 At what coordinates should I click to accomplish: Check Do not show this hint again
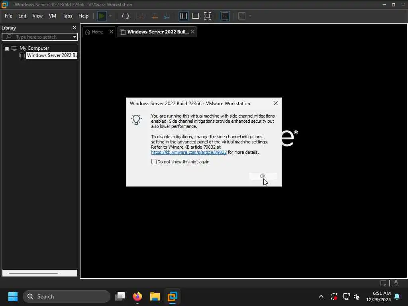coord(154,162)
